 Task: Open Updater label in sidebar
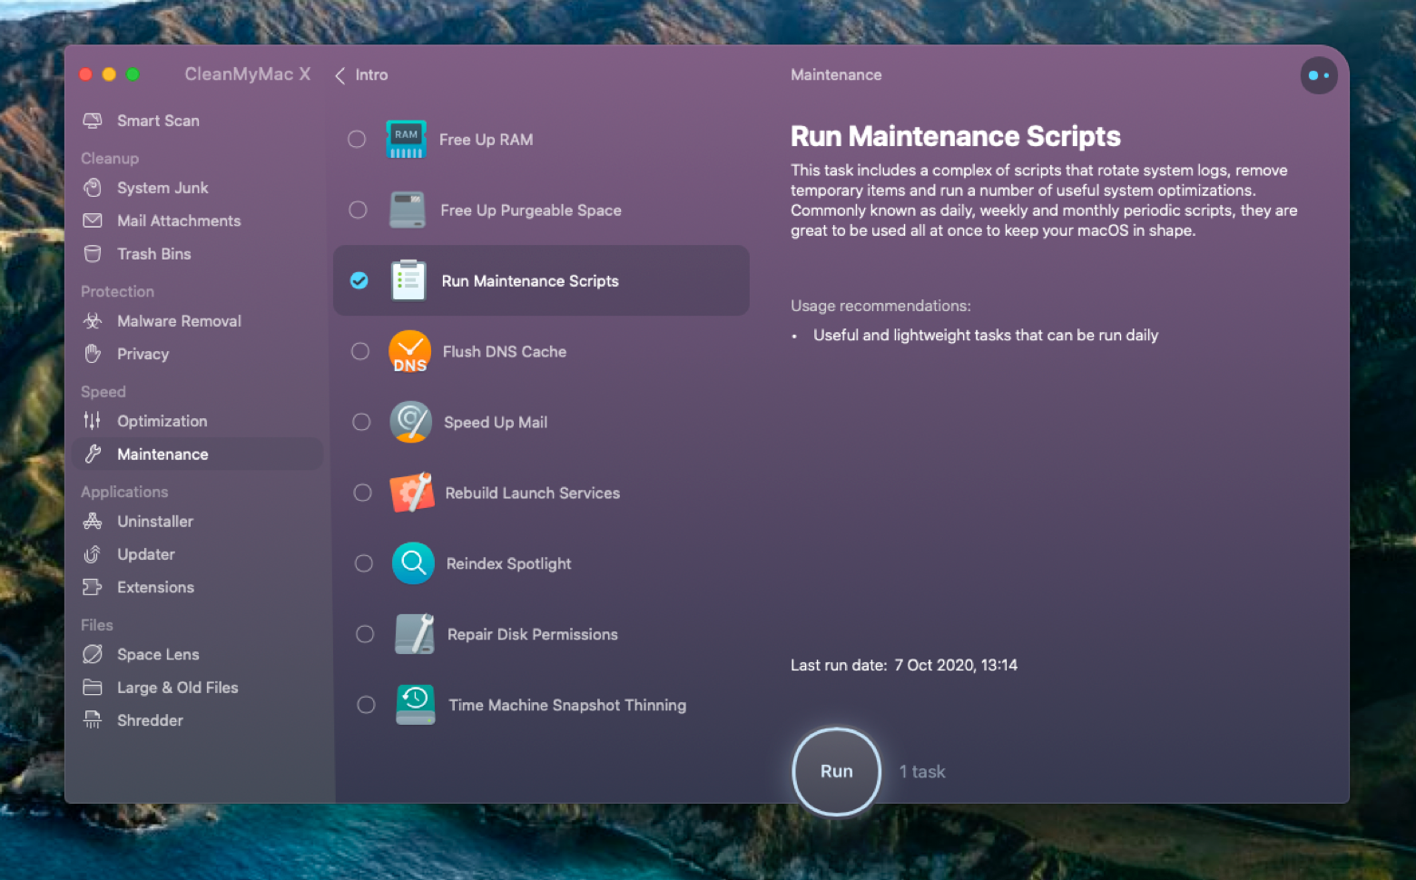(x=146, y=554)
